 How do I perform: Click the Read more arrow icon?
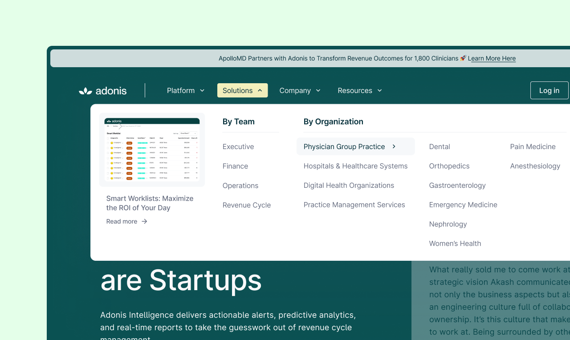pos(144,221)
